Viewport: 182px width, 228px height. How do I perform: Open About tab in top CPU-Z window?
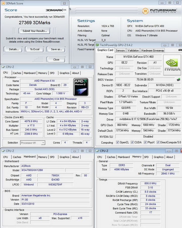[x=76, y=73]
